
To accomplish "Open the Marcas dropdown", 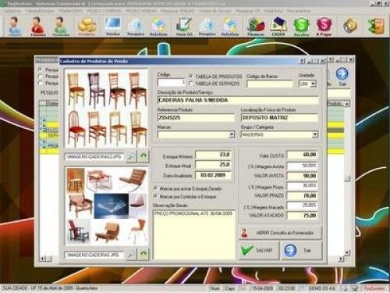I will coord(232,134).
